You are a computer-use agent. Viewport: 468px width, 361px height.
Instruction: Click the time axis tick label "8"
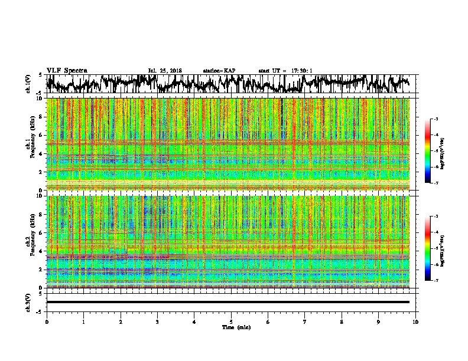(x=342, y=322)
